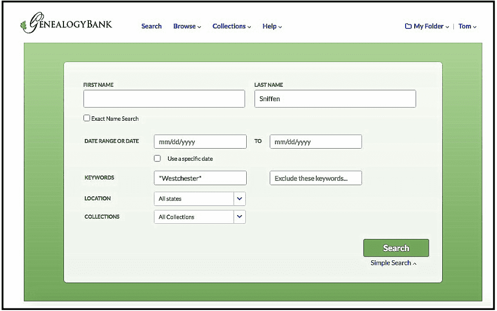This screenshot has width=497, height=311.
Task: Click the Exclude these keywords field
Action: [x=316, y=178]
